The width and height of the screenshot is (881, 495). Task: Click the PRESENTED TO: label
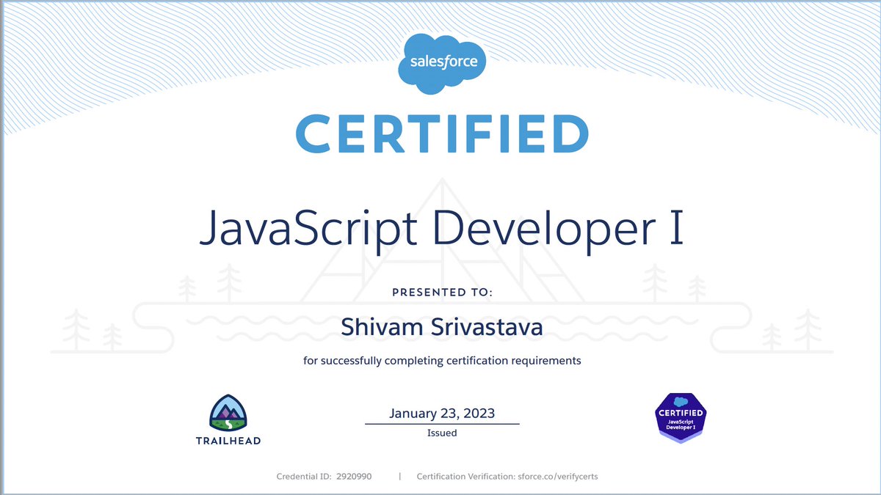[x=442, y=292]
